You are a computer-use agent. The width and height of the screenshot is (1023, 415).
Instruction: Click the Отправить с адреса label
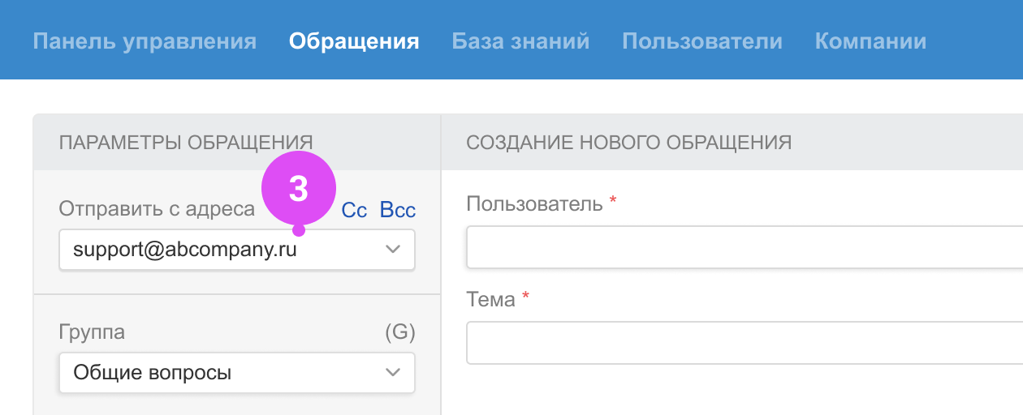click(x=156, y=209)
